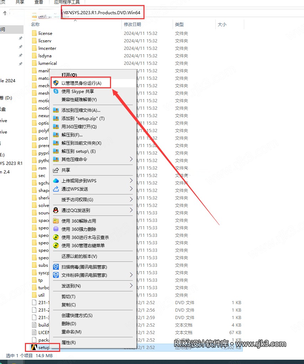The width and height of the screenshot is (304, 364).
Task: Click the WPS cloud icon beside 上传或同步到WPS
Action: (x=56, y=181)
